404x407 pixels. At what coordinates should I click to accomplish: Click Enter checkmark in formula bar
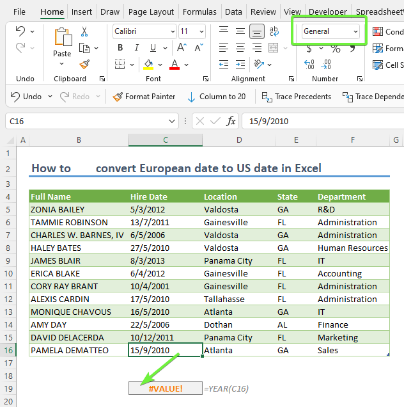click(215, 121)
